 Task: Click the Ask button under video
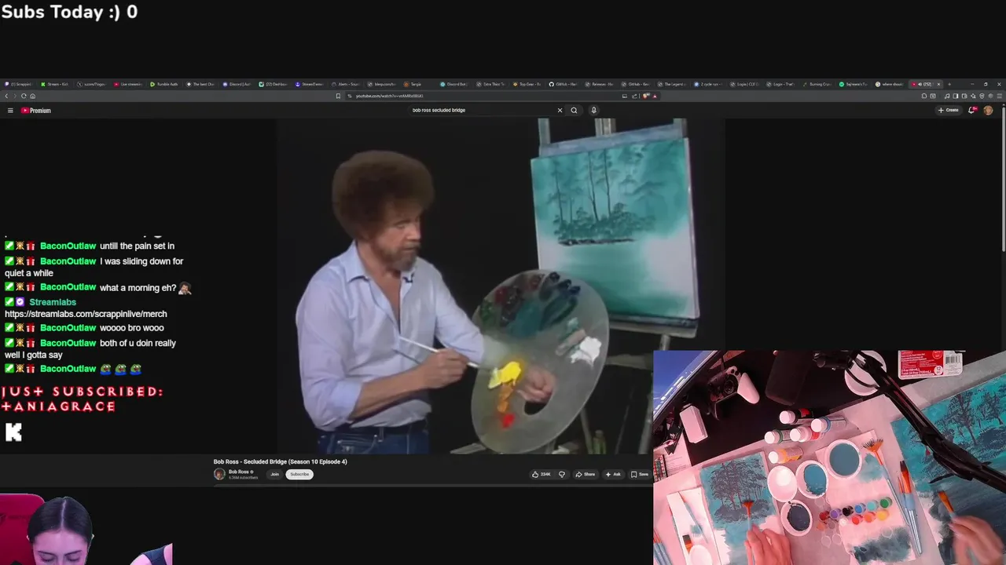click(613, 474)
